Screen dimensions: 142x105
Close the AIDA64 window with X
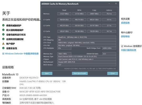tap(116, 3)
